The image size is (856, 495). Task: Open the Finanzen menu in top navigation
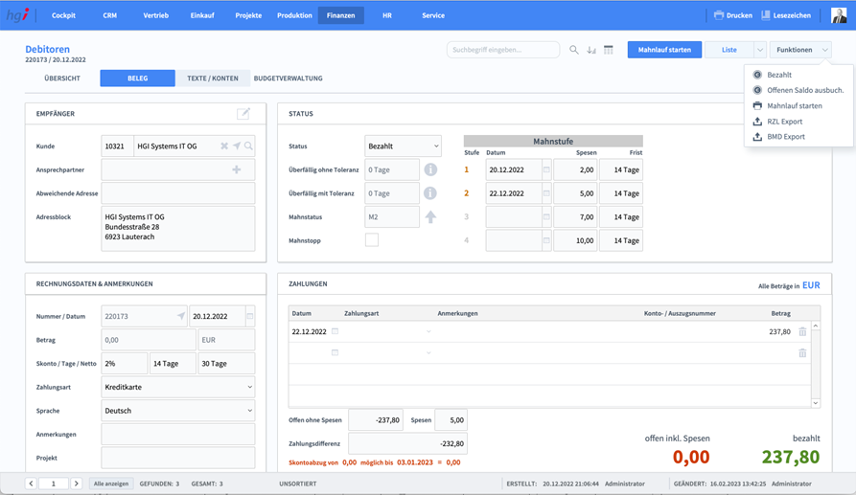coord(340,15)
